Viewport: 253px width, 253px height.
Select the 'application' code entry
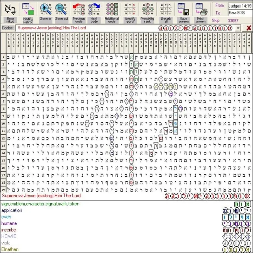pyautogui.click(x=12, y=210)
